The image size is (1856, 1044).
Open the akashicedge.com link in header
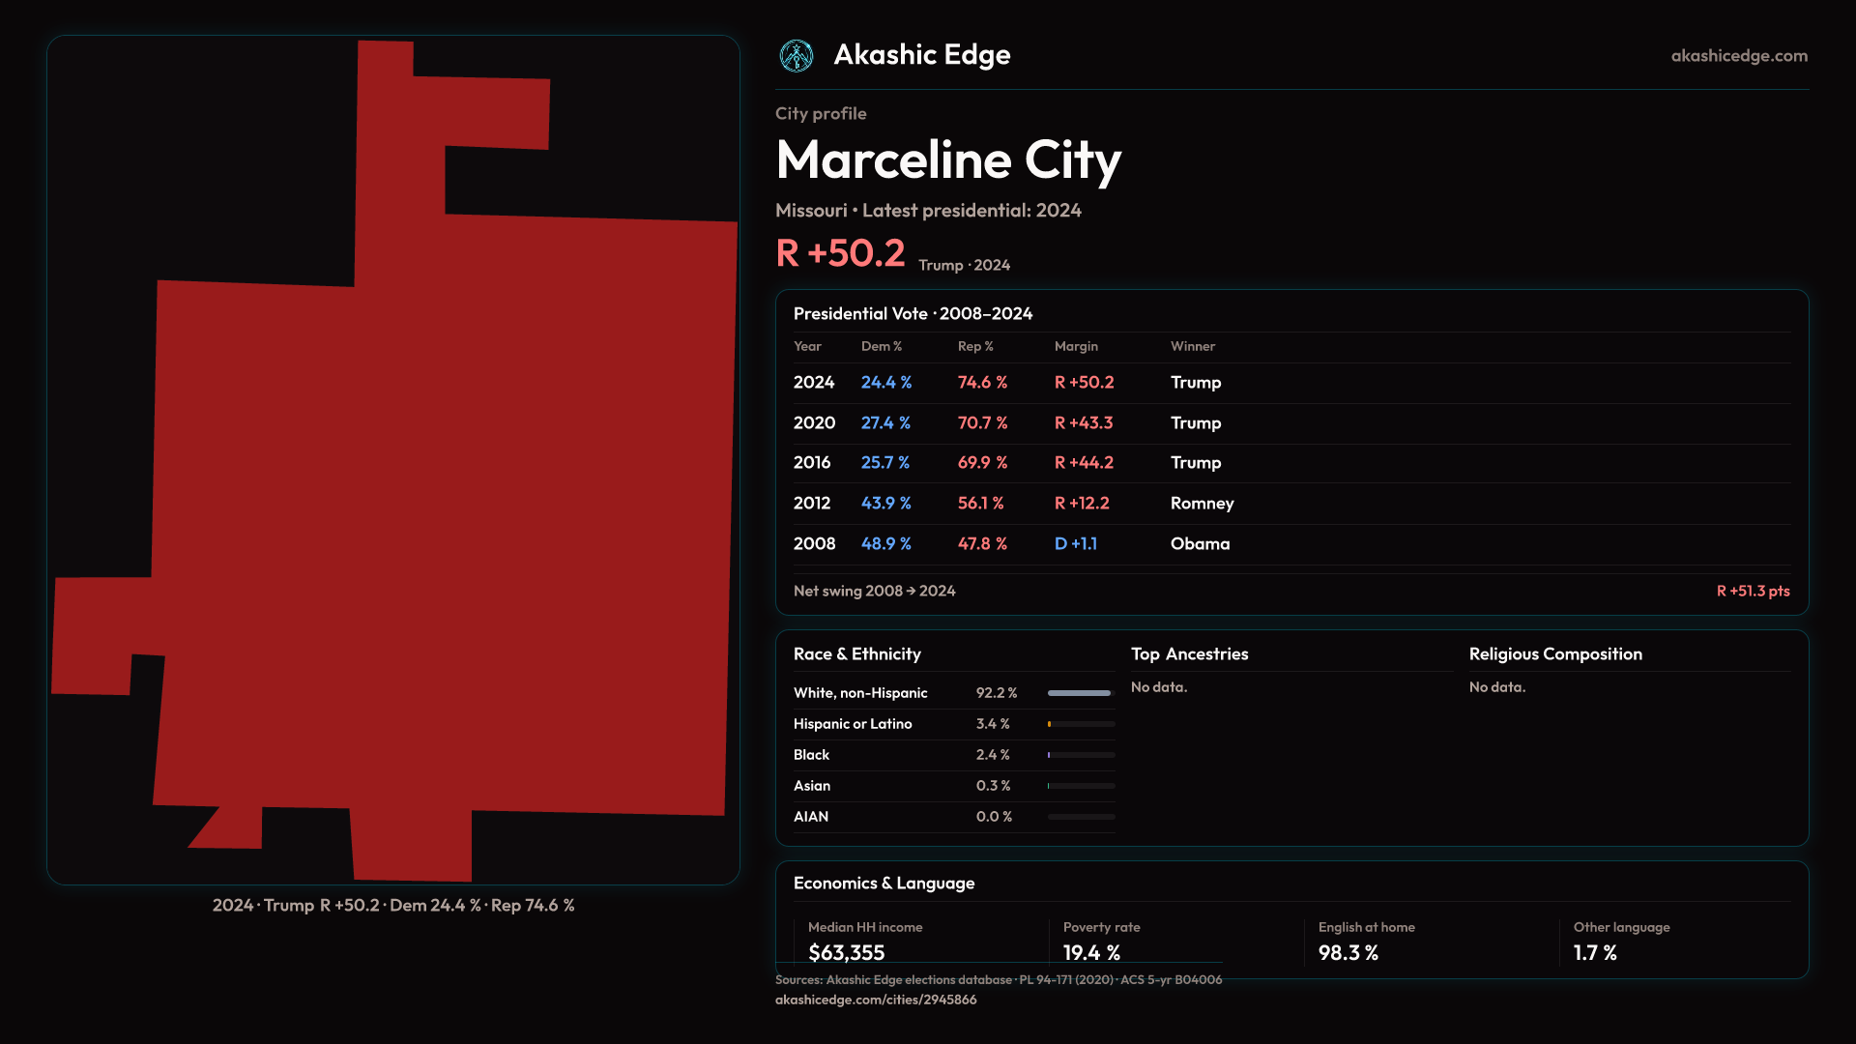point(1738,56)
